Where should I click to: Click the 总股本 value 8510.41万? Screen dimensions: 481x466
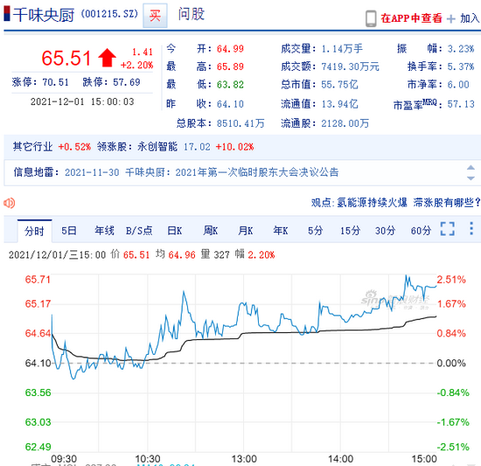tap(240, 123)
